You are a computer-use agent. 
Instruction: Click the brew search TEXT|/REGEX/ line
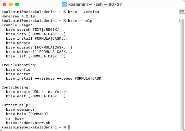click(x=33, y=29)
